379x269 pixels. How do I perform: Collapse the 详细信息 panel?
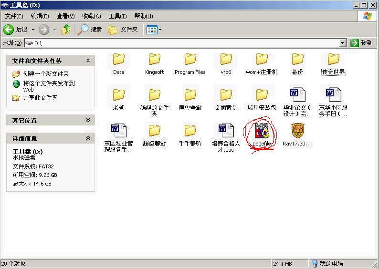tap(88, 138)
